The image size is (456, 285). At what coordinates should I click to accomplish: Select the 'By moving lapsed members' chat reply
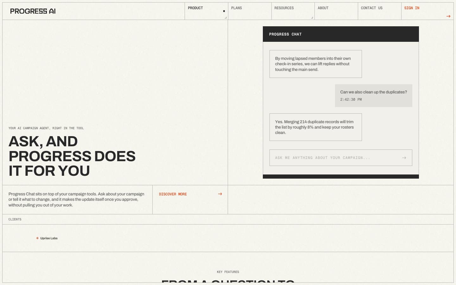click(316, 64)
